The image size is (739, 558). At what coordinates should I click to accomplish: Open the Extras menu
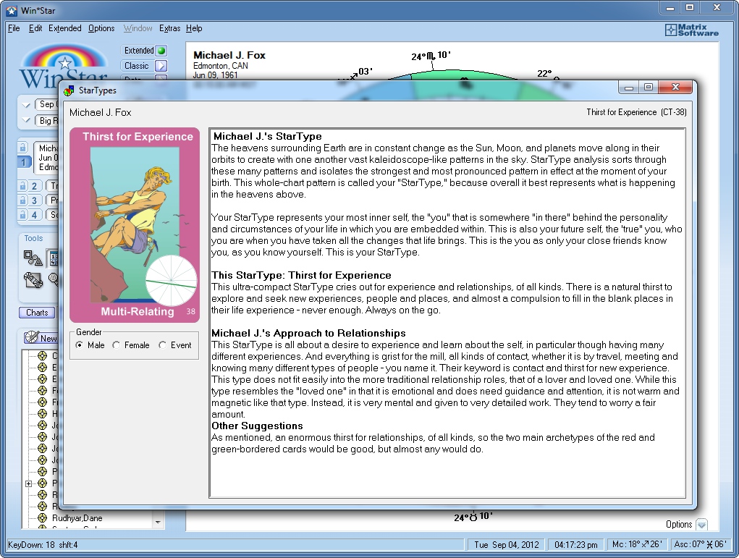pos(169,28)
